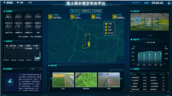Toggle the 龙头企业 legend icon on map
The height and width of the screenshot is (96, 172).
coord(106,33)
